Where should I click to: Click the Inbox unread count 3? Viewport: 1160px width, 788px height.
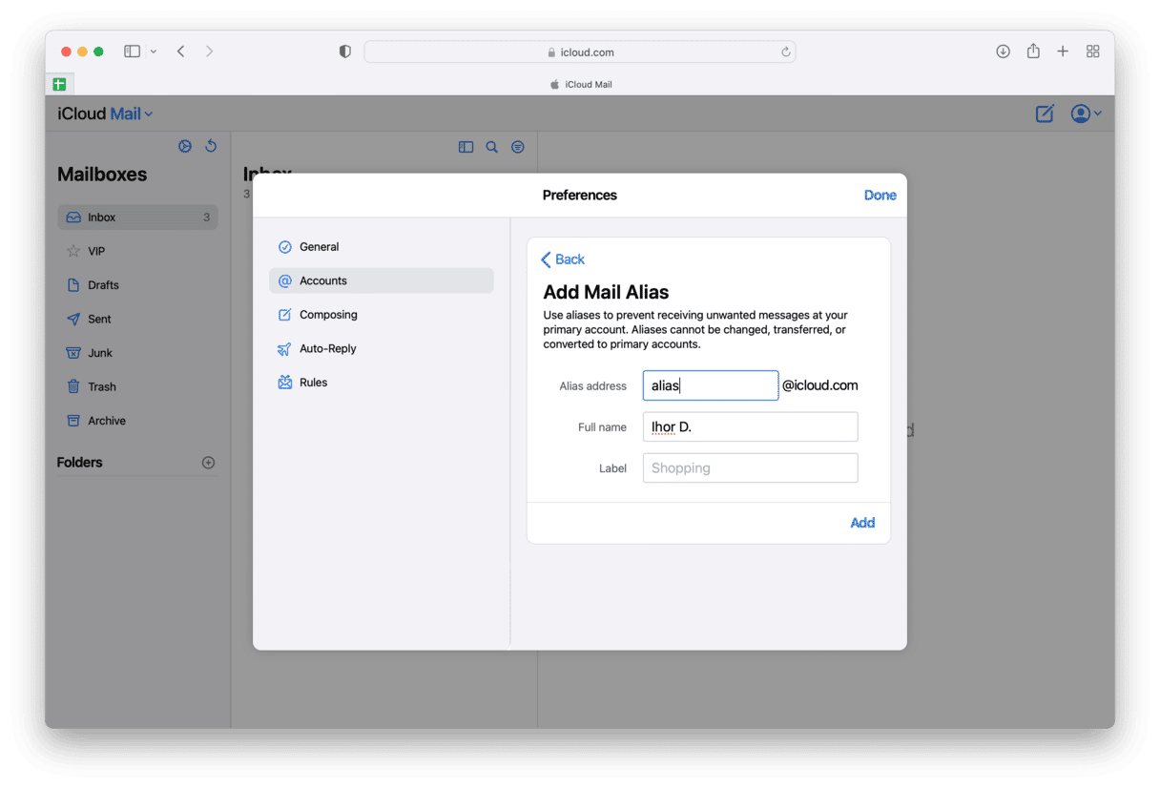(206, 218)
